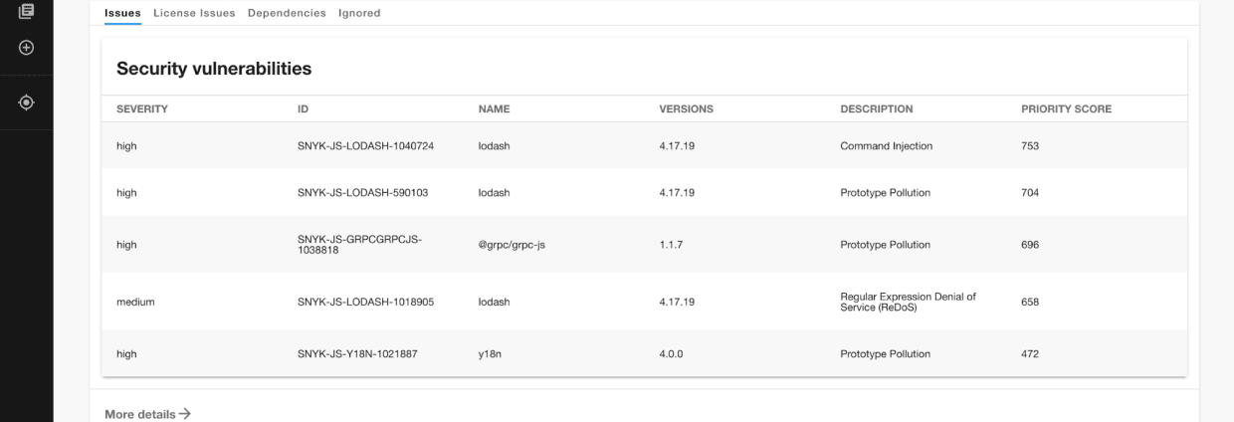Click the NAME column header
This screenshot has height=422, width=1234.
coord(495,108)
